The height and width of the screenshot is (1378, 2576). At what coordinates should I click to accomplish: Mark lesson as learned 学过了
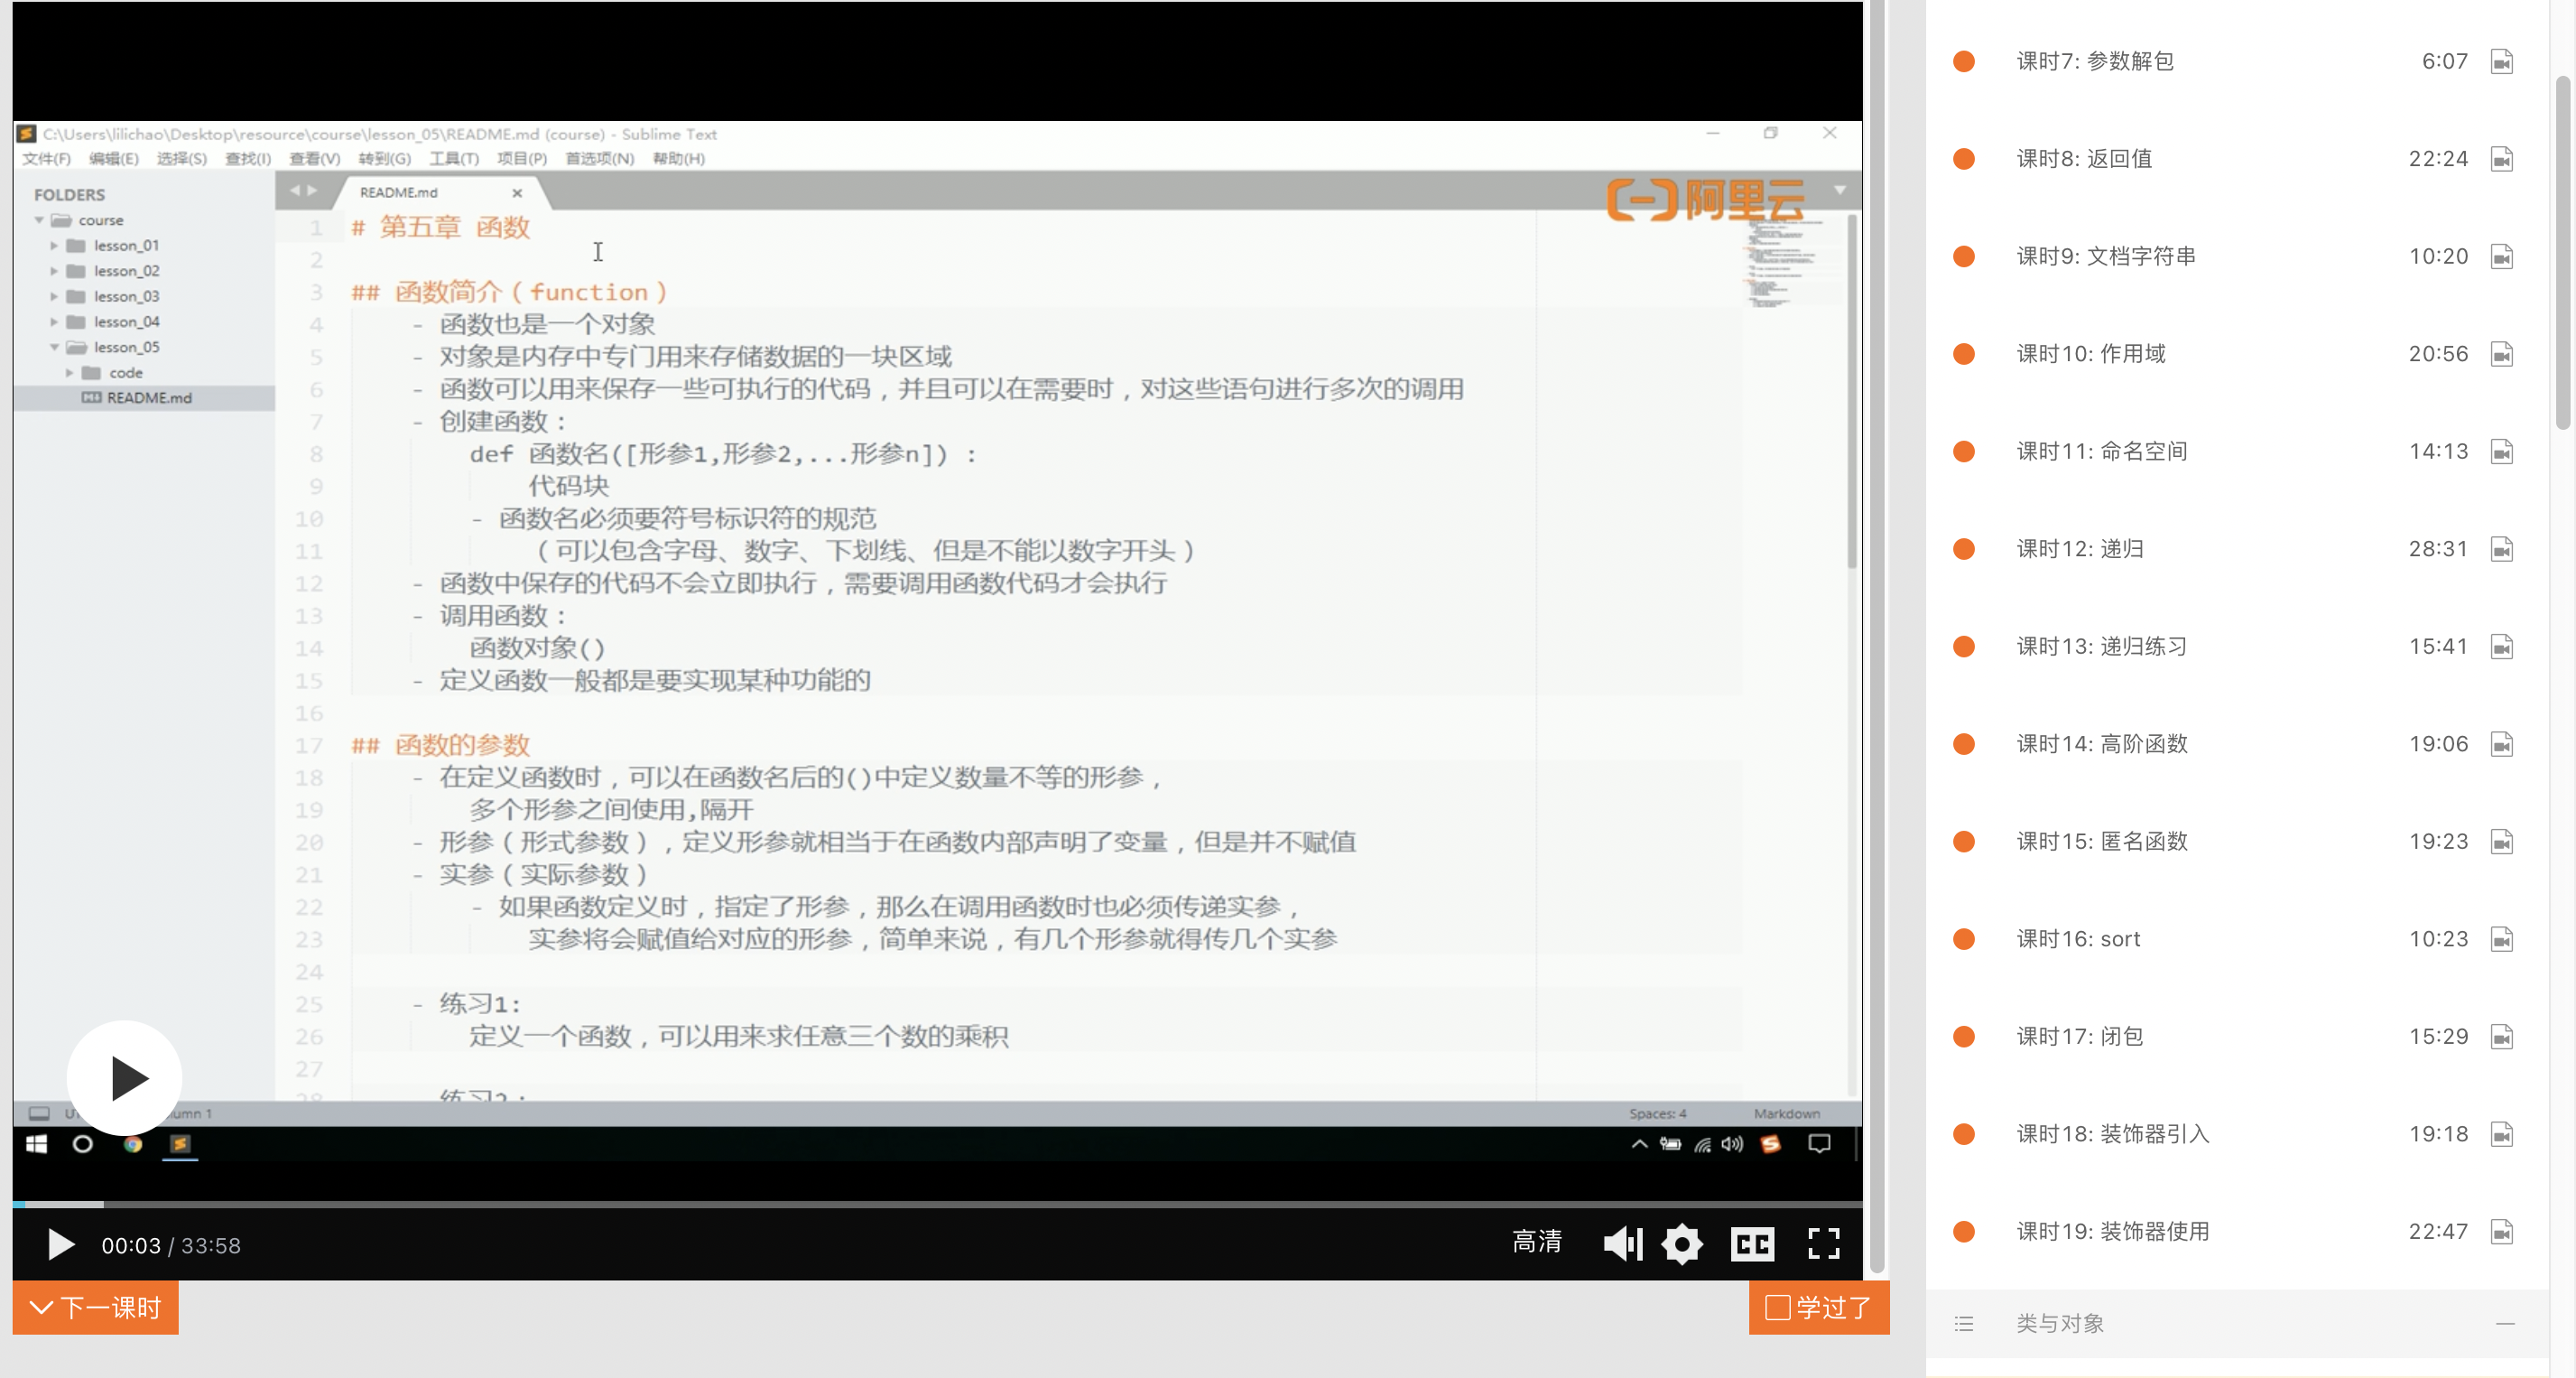click(1819, 1307)
